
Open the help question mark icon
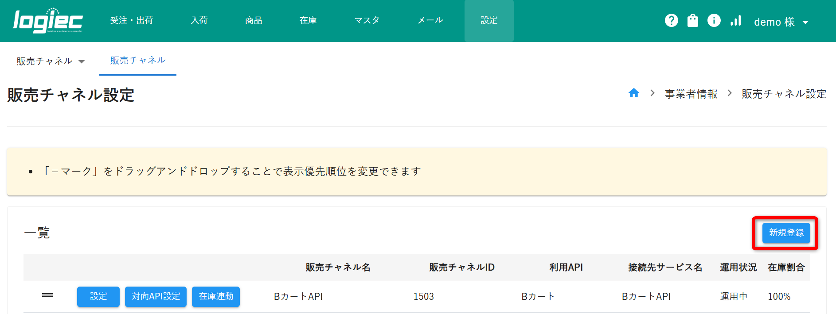tap(671, 20)
